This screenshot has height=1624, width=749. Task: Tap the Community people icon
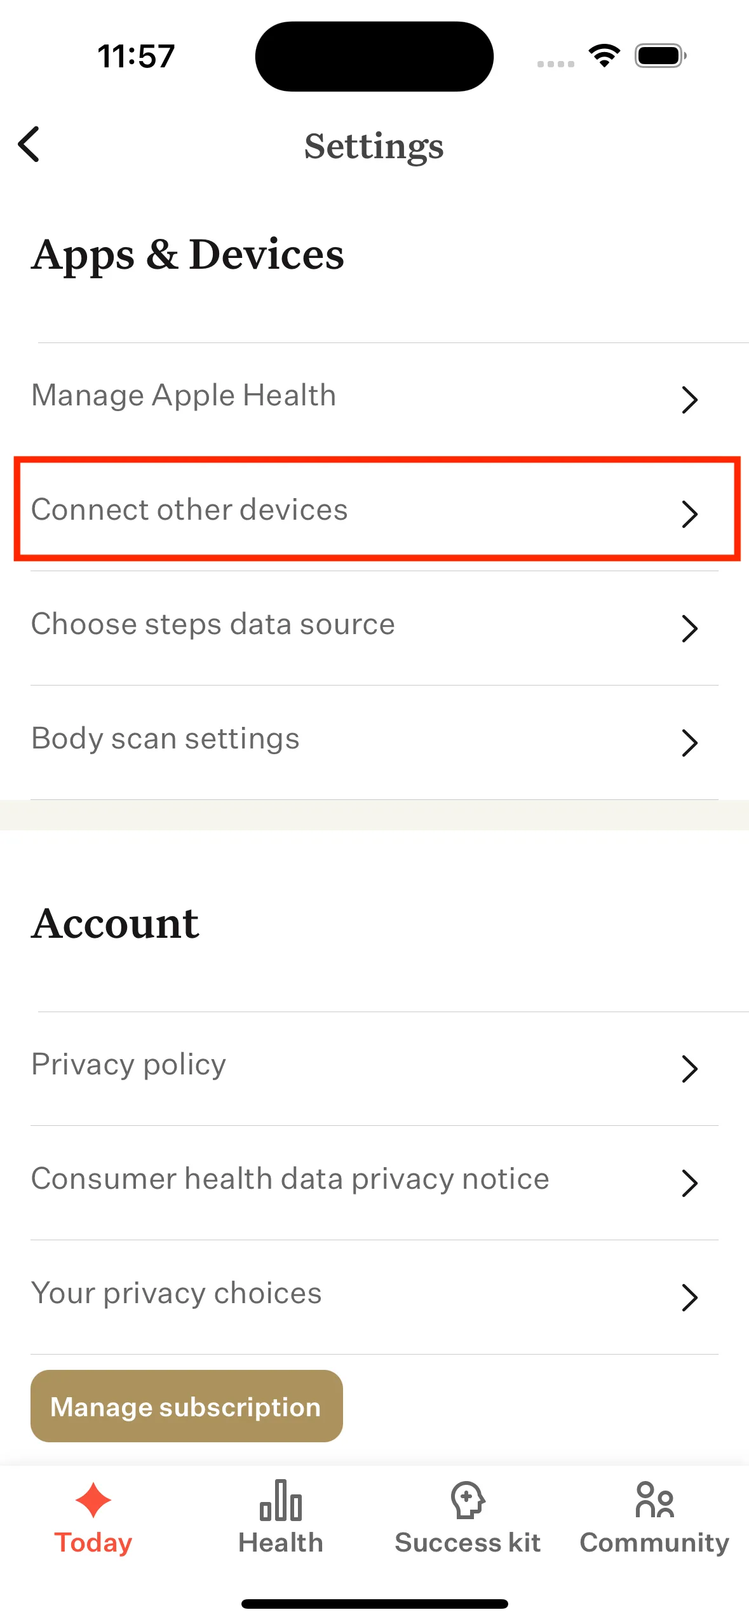click(x=654, y=1500)
